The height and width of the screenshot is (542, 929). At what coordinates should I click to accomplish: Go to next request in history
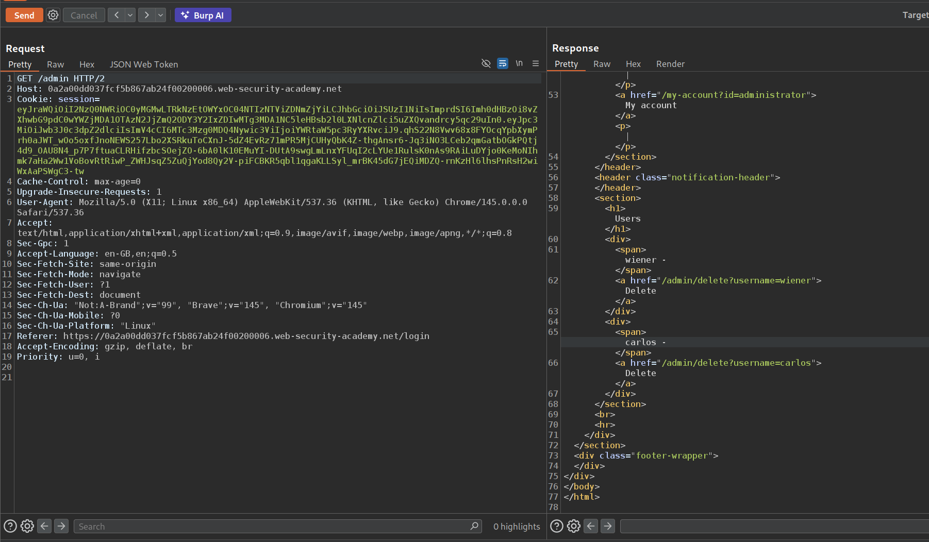coord(146,15)
